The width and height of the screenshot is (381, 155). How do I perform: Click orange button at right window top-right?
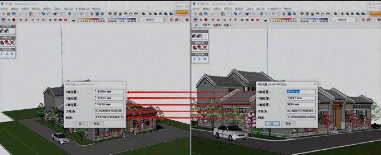pyautogui.click(x=375, y=14)
